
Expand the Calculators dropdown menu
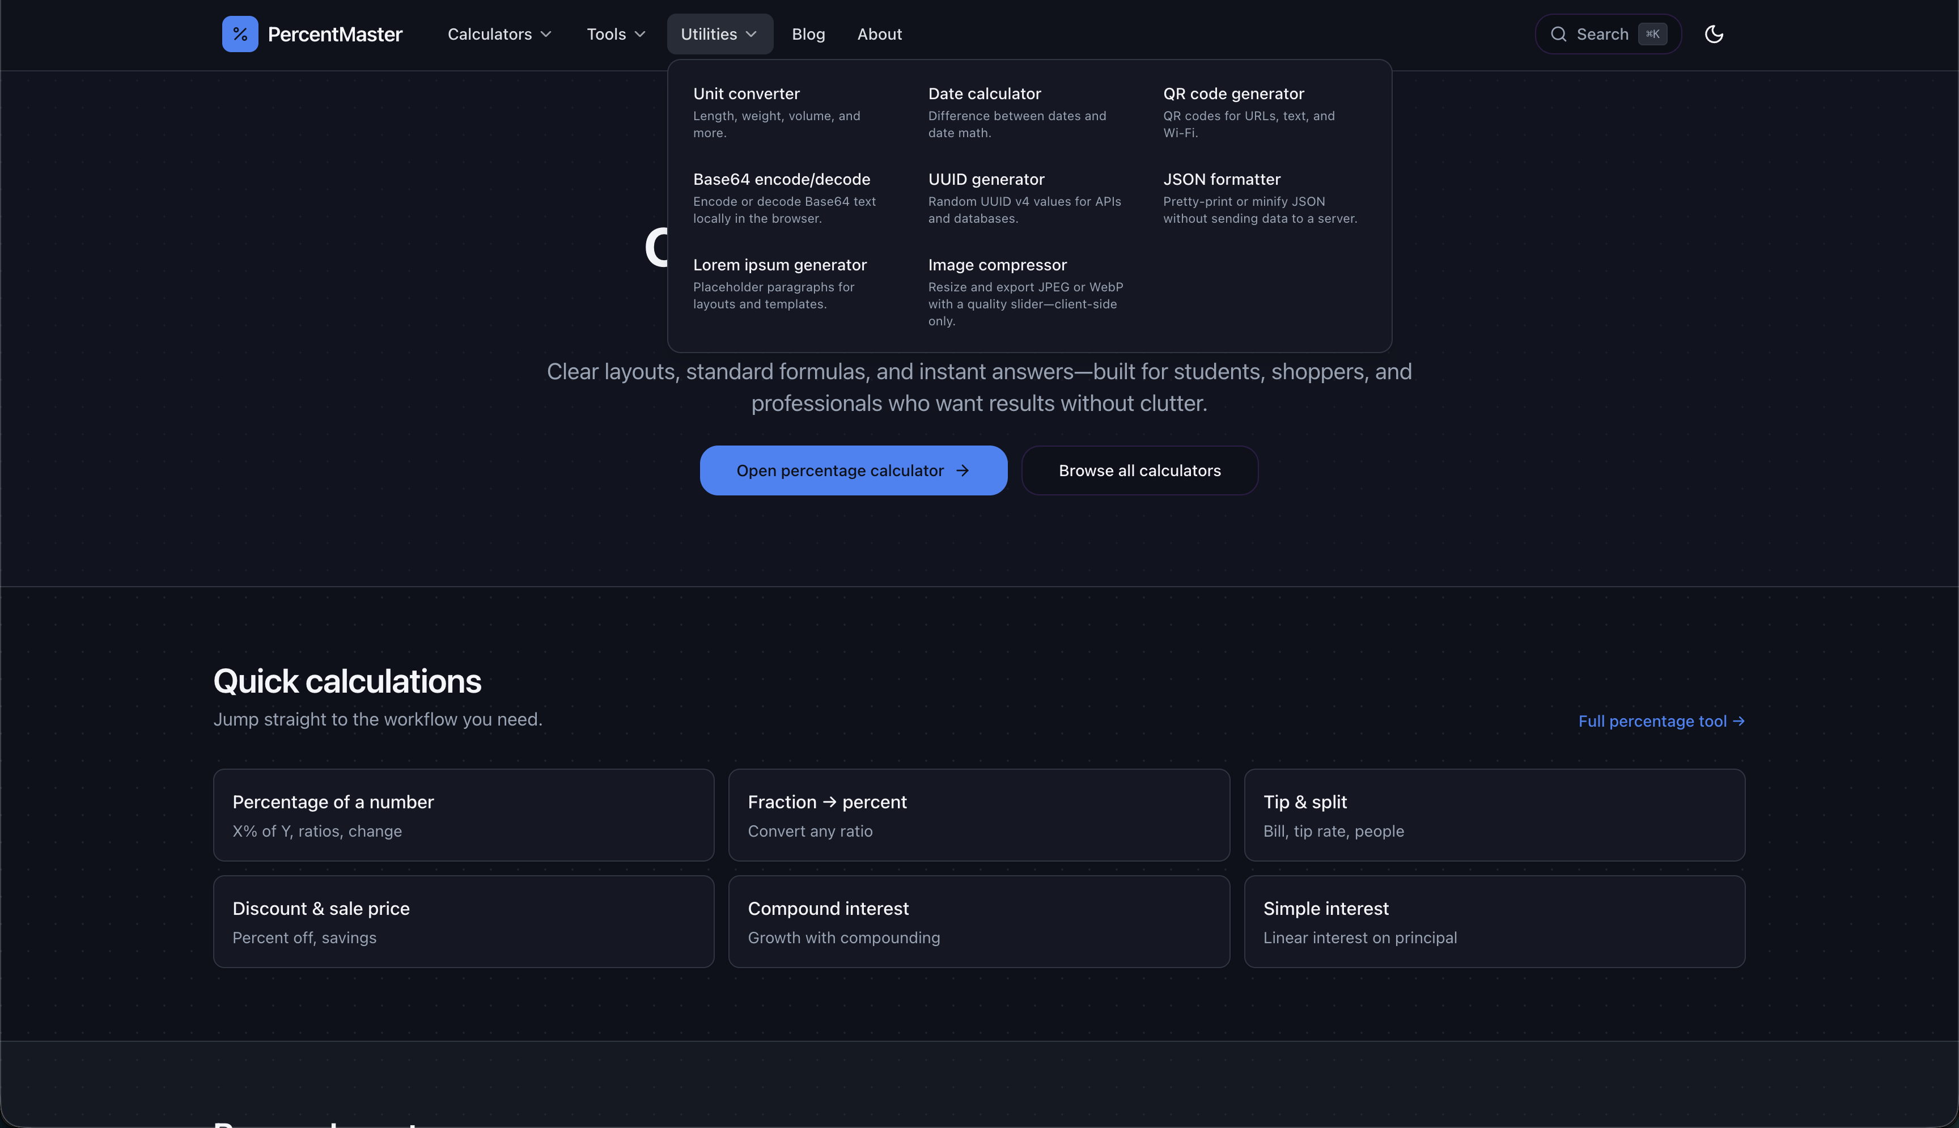click(499, 34)
